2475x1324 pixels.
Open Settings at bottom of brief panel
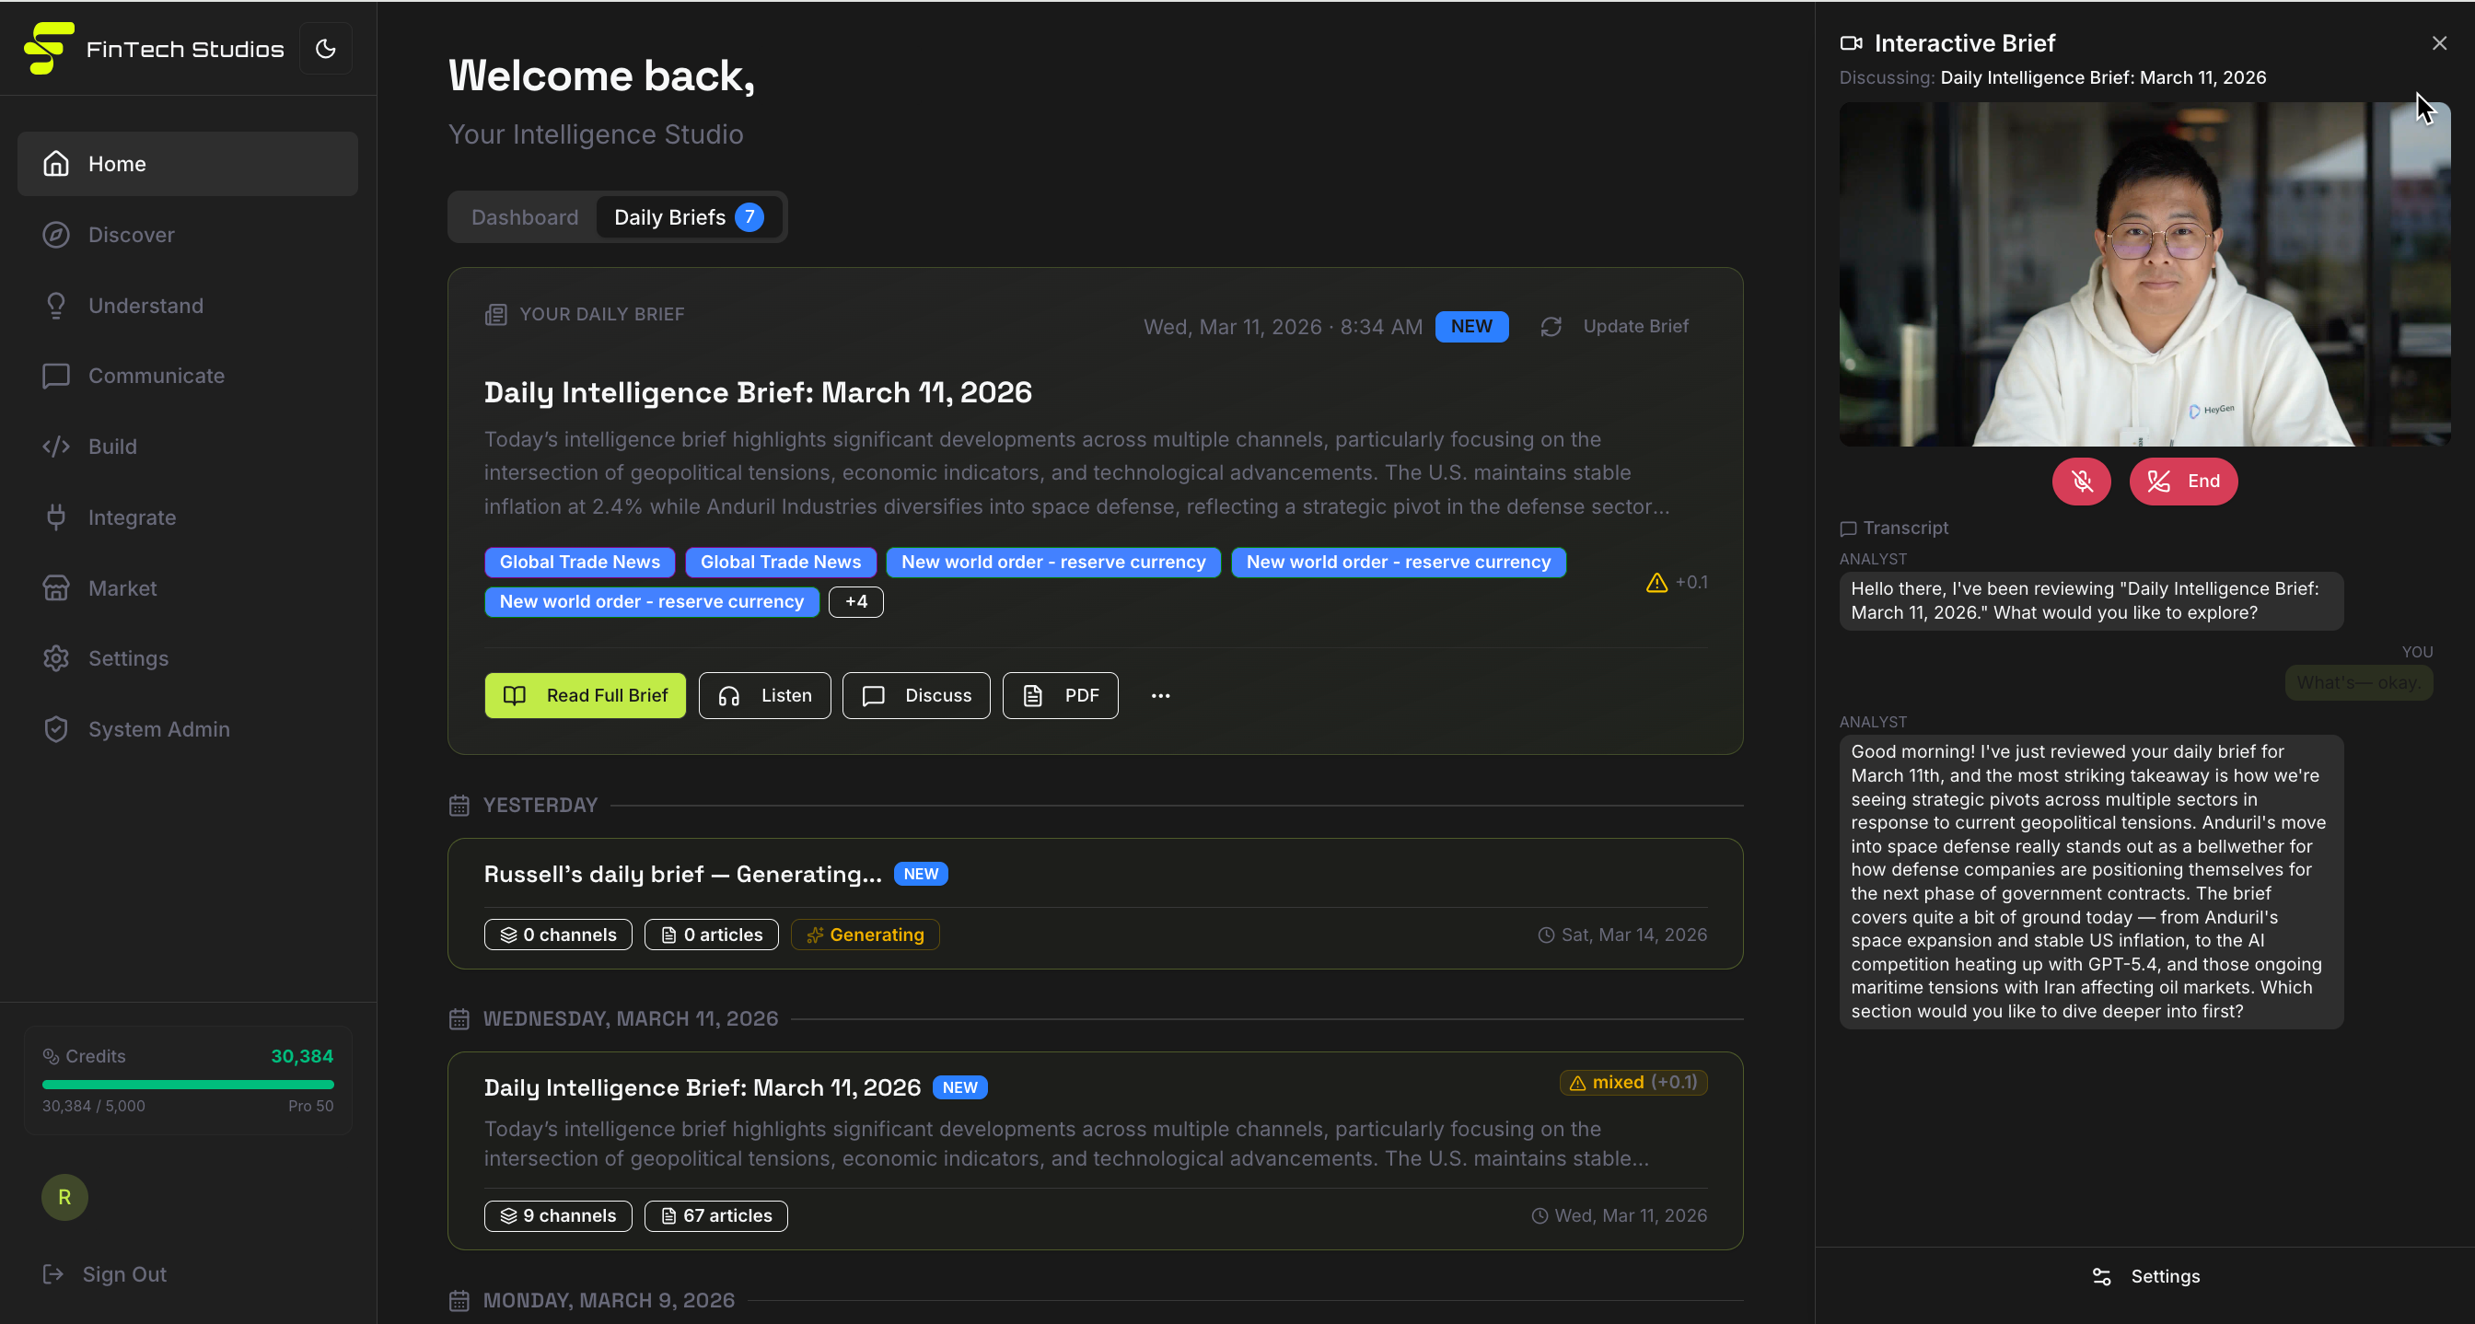2145,1276
